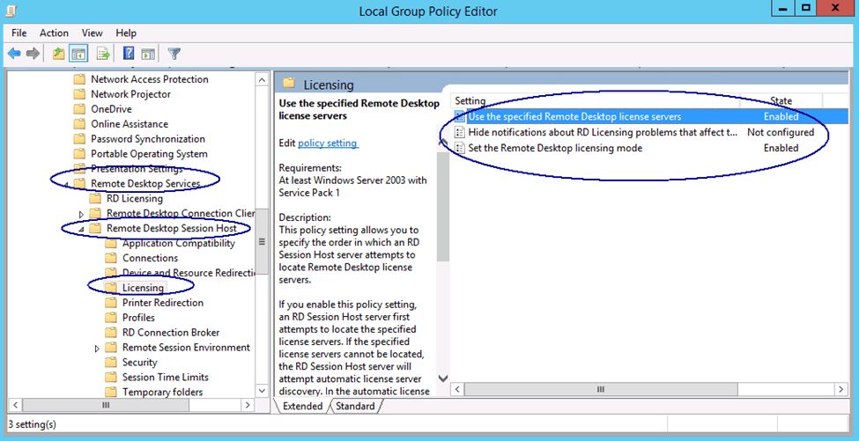Click the Profiles folder icon
Image resolution: width=859 pixels, height=441 pixels.
coord(111,318)
